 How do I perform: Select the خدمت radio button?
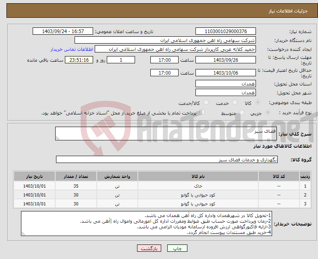coord(235,102)
